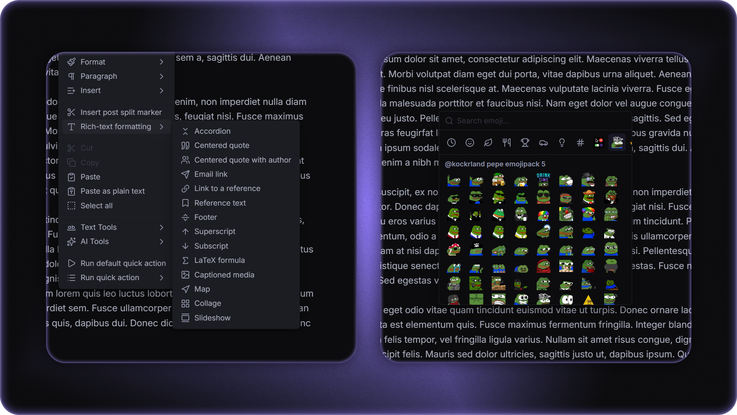The height and width of the screenshot is (415, 737).
Task: Click the down-arrow Subscript icon
Action: 185,246
